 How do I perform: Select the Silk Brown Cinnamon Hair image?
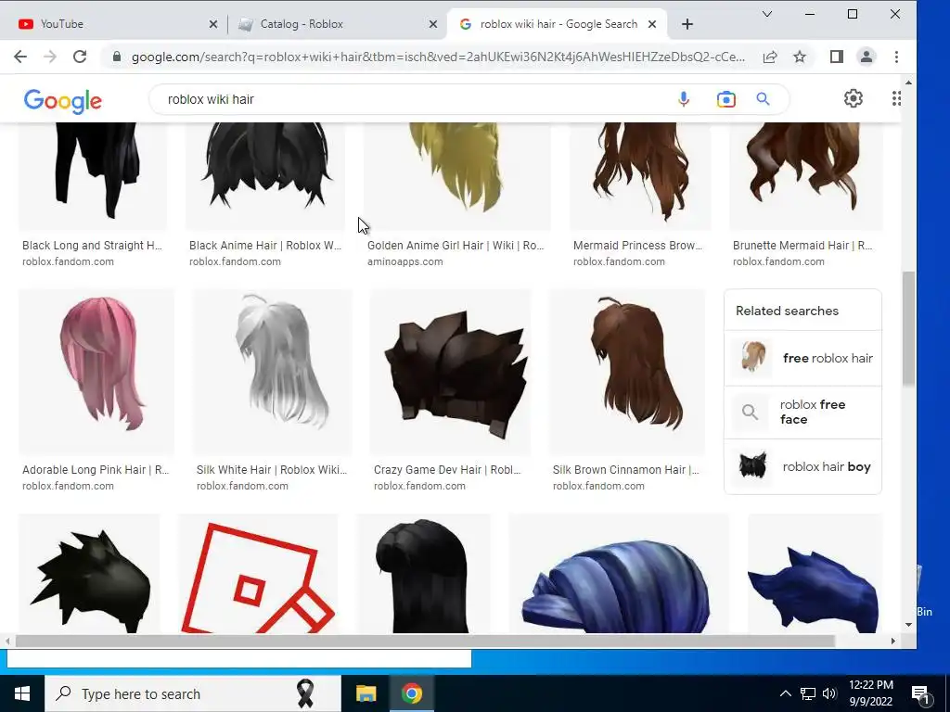click(627, 371)
